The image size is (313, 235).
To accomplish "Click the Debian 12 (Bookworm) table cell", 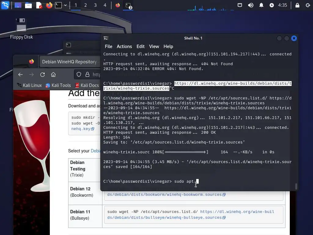I will tap(85, 193).
